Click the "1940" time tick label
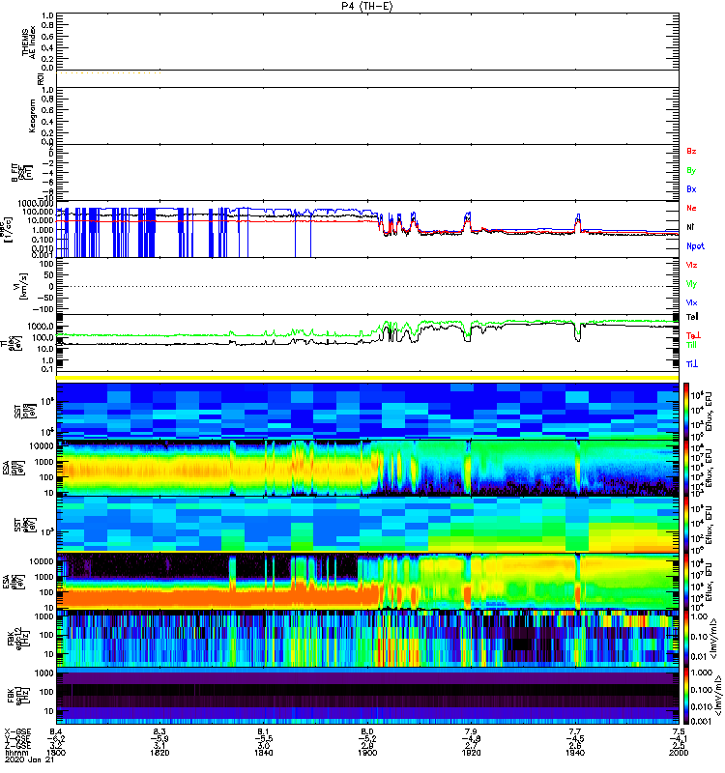This screenshot has height=773, width=725. pos(575,753)
